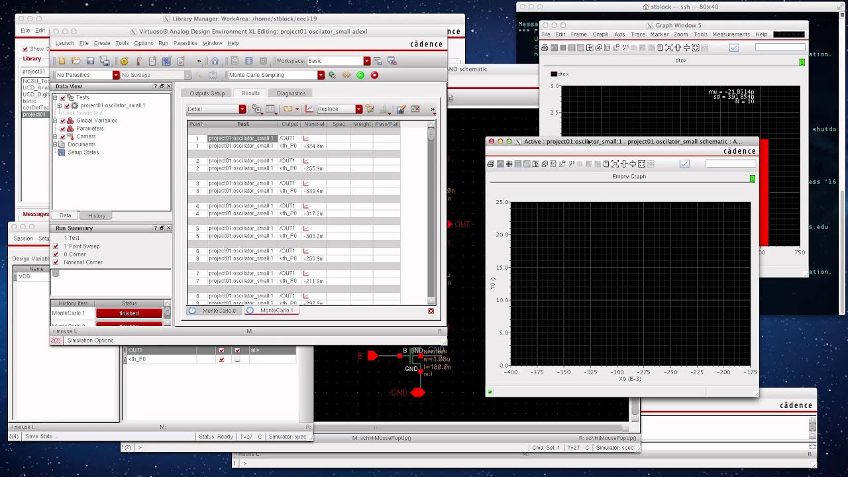The width and height of the screenshot is (848, 477).
Task: Click the Save floppy icon in ADE XL toolbar
Action: pyautogui.click(x=90, y=61)
